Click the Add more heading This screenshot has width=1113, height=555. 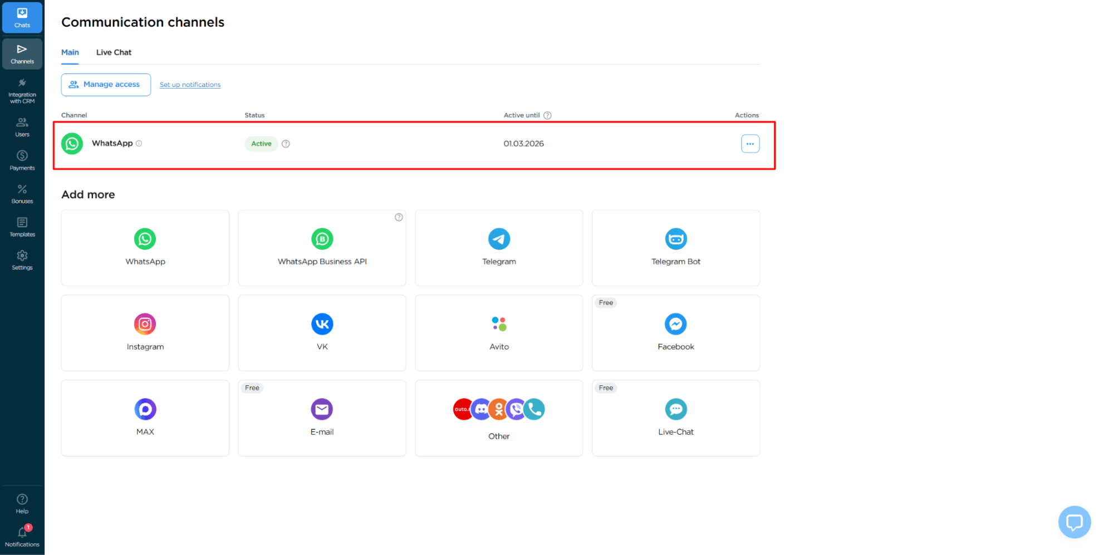(x=88, y=195)
